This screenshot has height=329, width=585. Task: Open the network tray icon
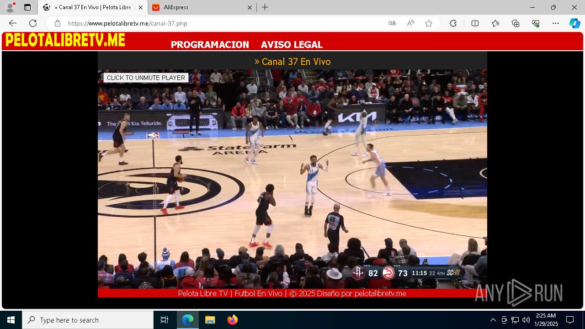click(x=515, y=320)
